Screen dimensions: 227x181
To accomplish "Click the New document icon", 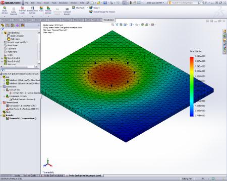I will [93, 3].
